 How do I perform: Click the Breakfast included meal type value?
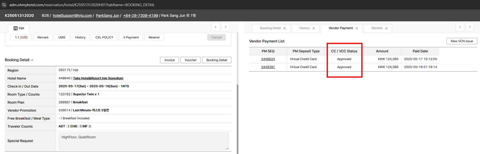[76, 118]
